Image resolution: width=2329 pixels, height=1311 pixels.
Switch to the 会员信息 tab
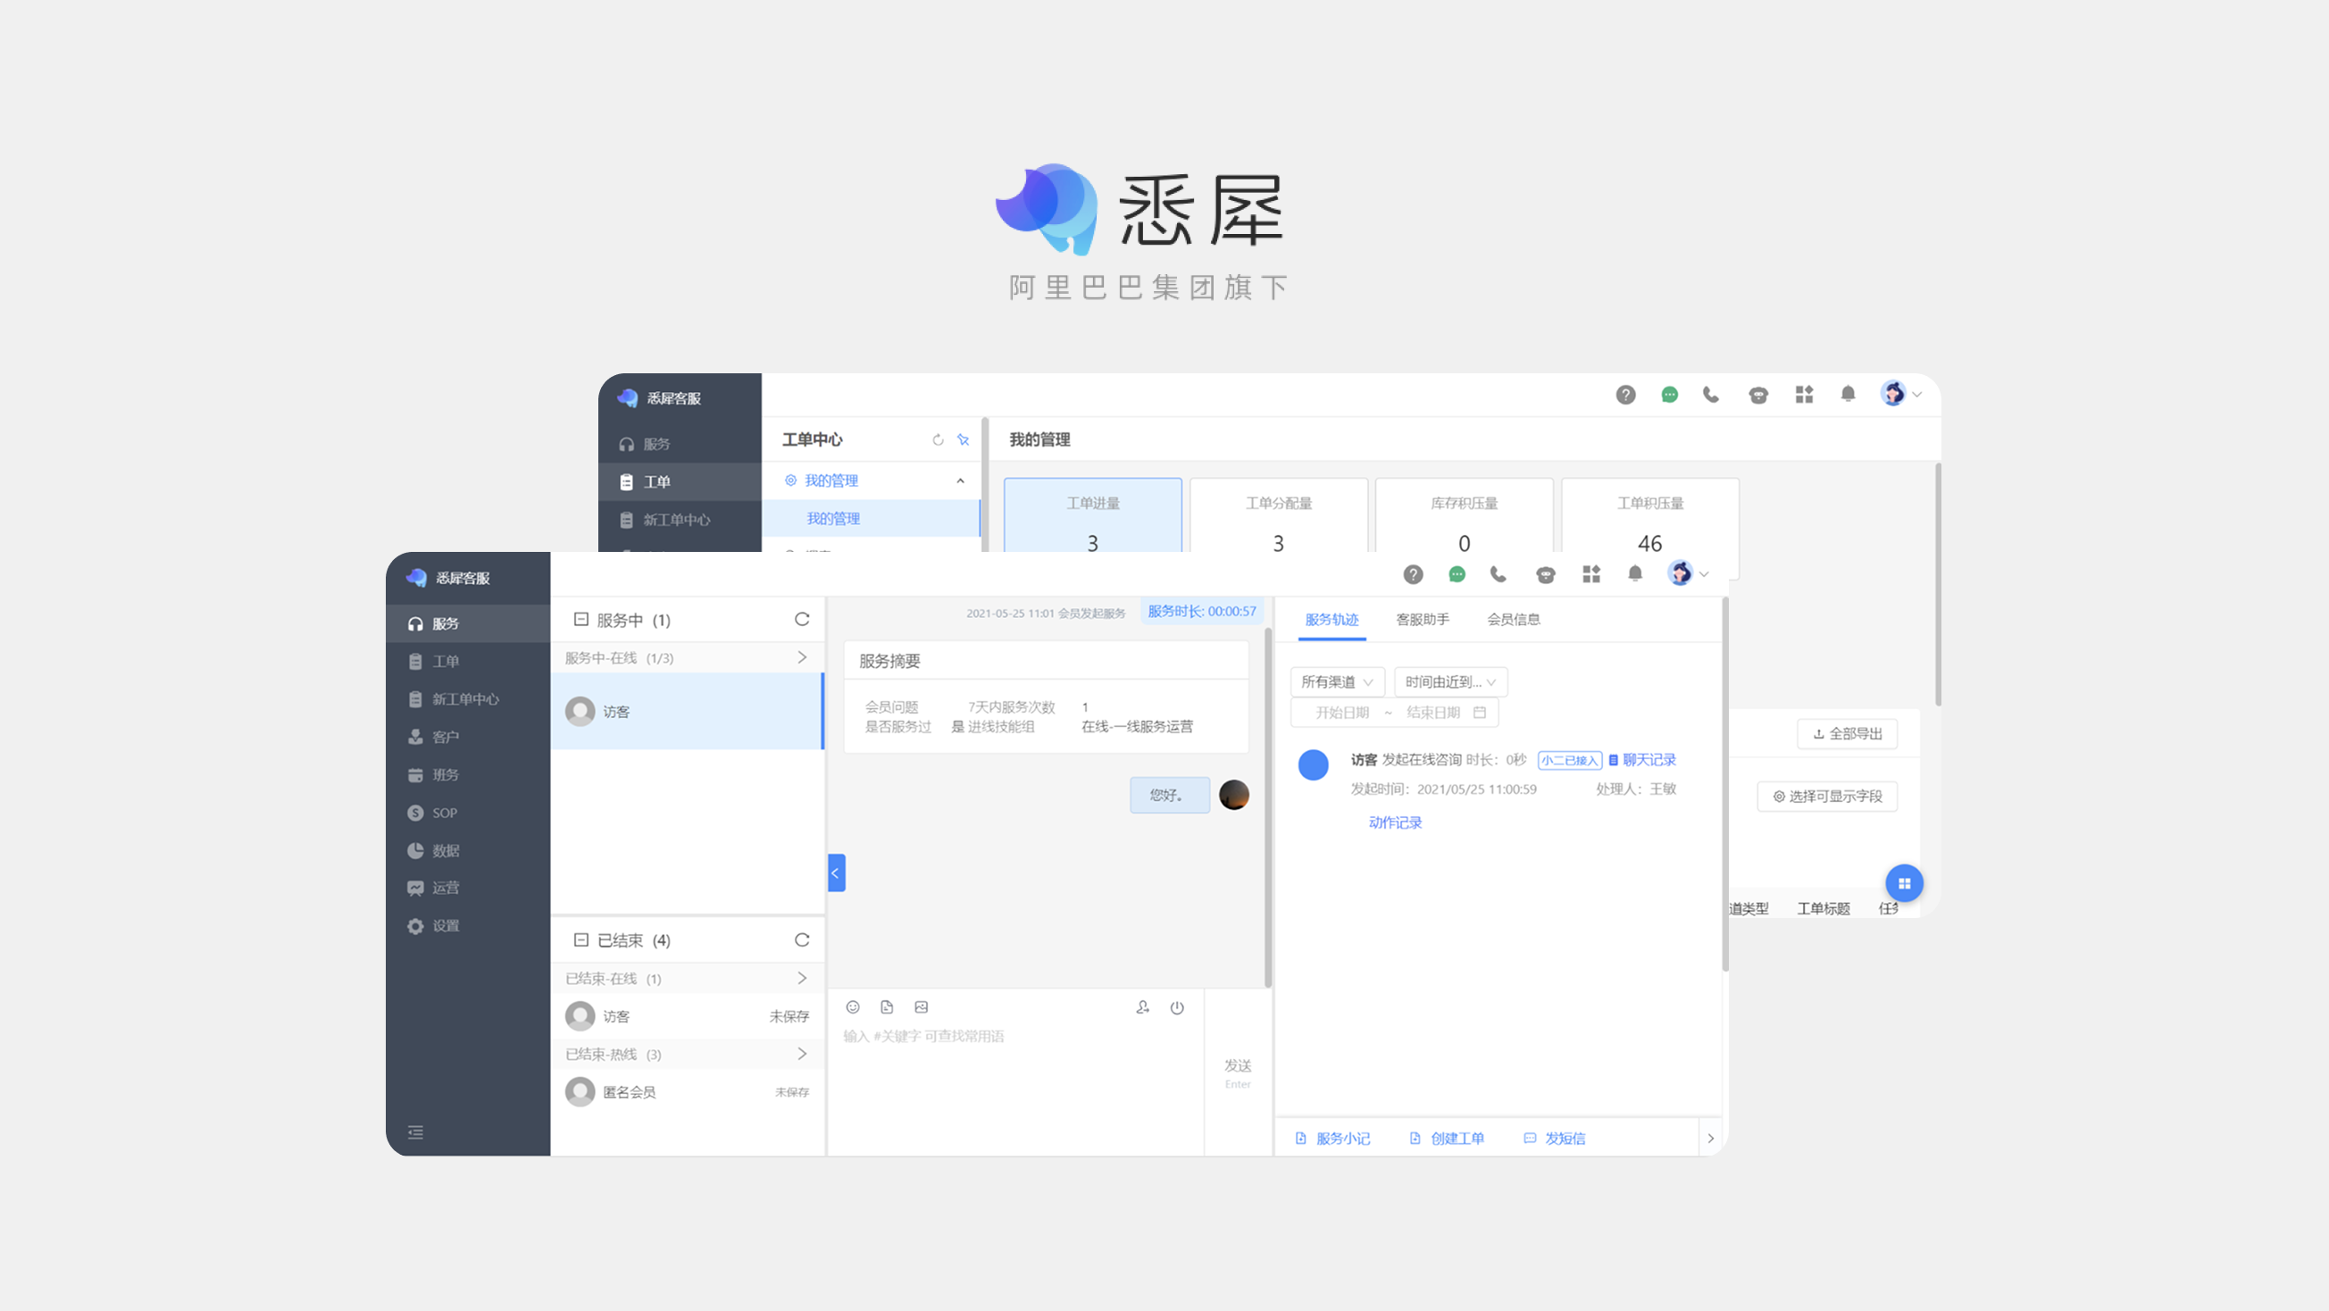tap(1515, 620)
